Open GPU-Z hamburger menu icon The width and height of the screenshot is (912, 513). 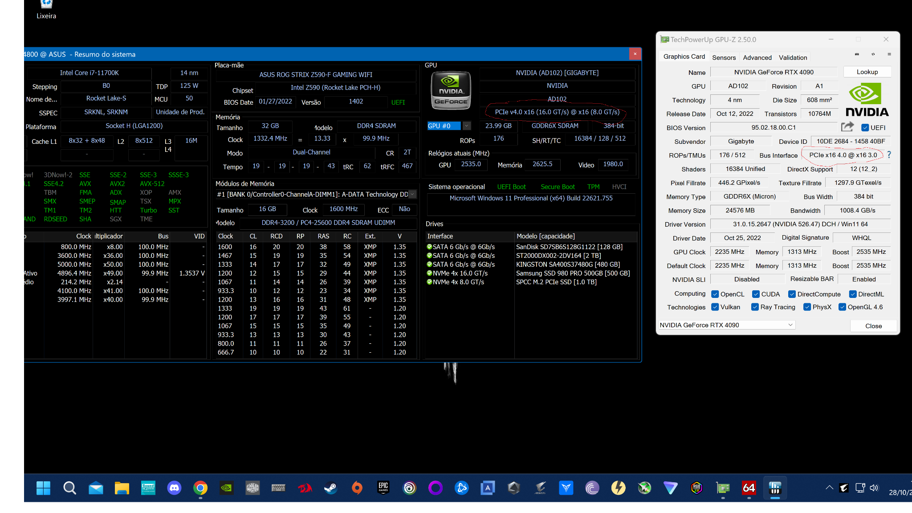(889, 54)
